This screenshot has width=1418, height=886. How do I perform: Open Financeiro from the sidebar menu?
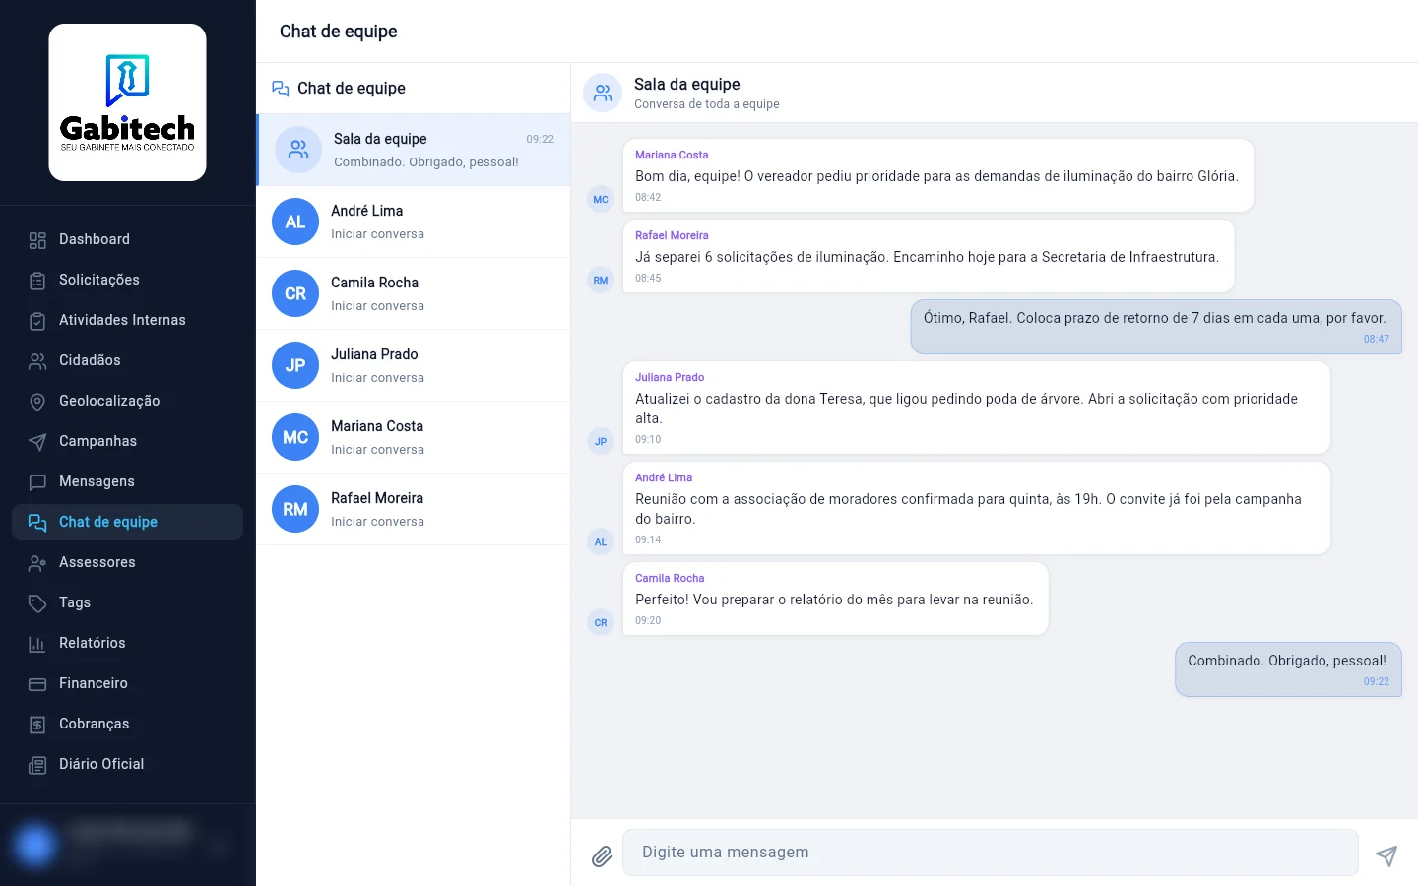click(128, 683)
